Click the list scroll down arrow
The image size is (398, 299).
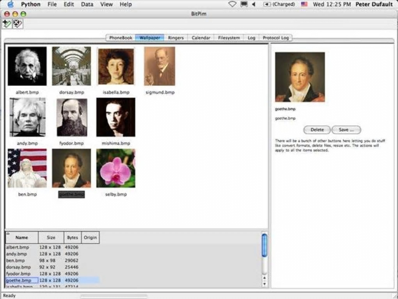264,284
